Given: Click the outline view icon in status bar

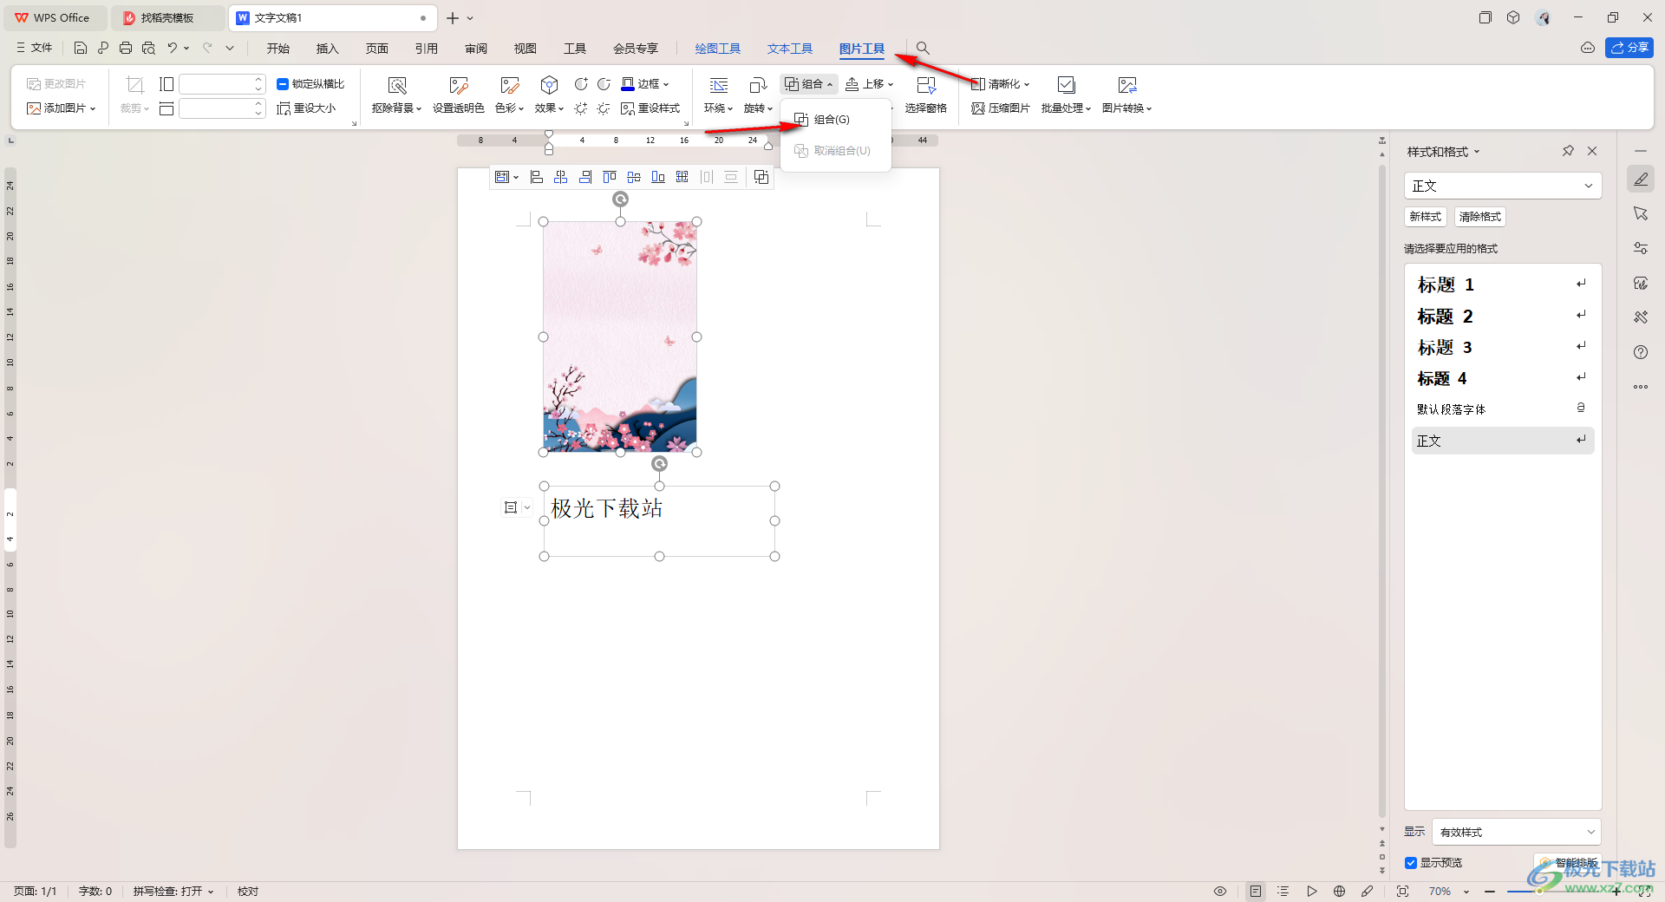Looking at the screenshot, I should [1283, 891].
